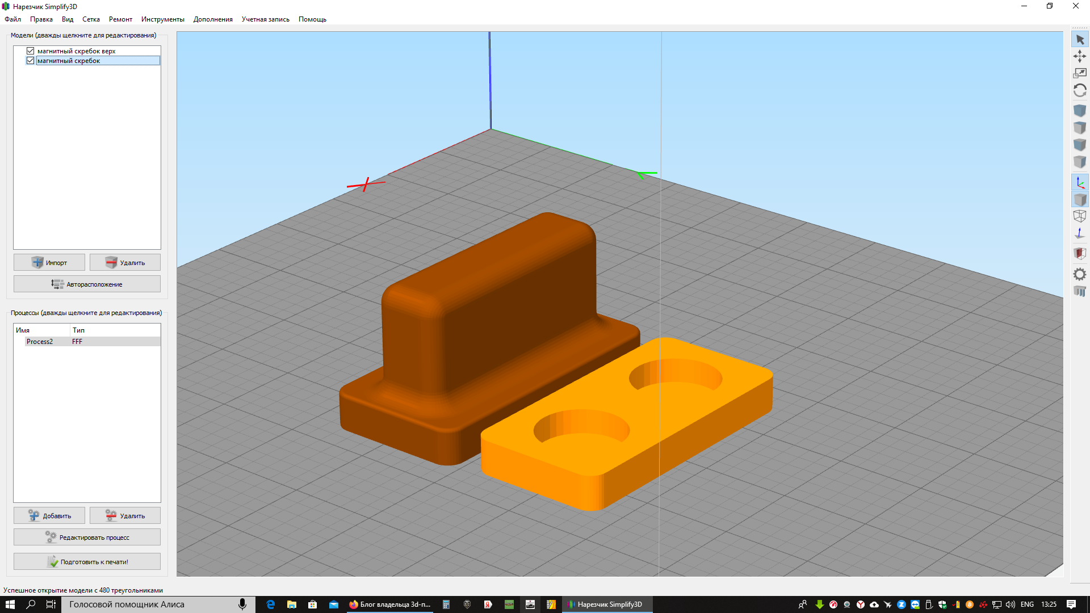Open File Explorer from taskbar
This screenshot has width=1090, height=613.
coord(291,604)
